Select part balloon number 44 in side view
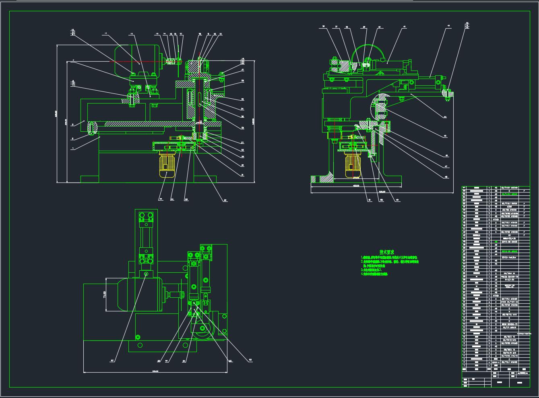The width and height of the screenshot is (539, 398). (x=445, y=117)
